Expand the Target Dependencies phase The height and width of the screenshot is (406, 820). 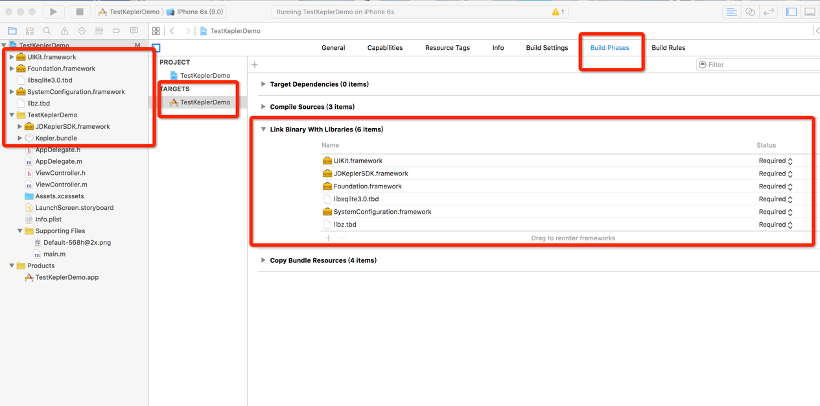(x=263, y=84)
